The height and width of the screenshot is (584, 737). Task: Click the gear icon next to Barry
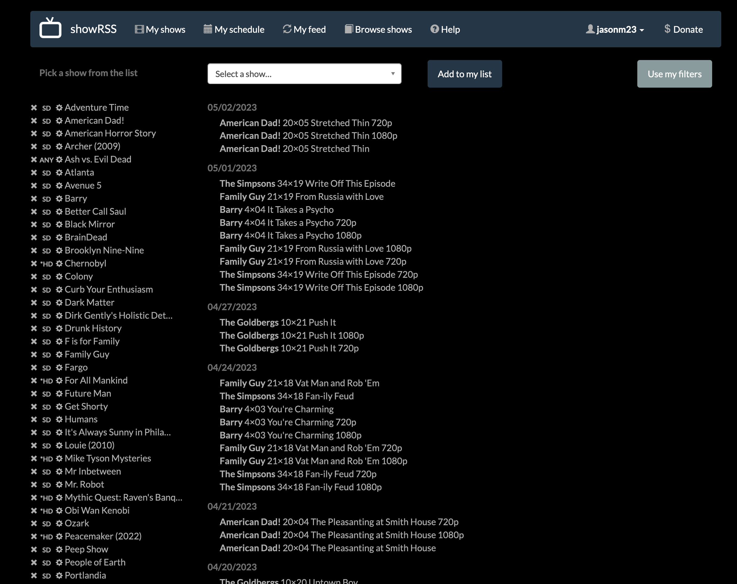(59, 199)
